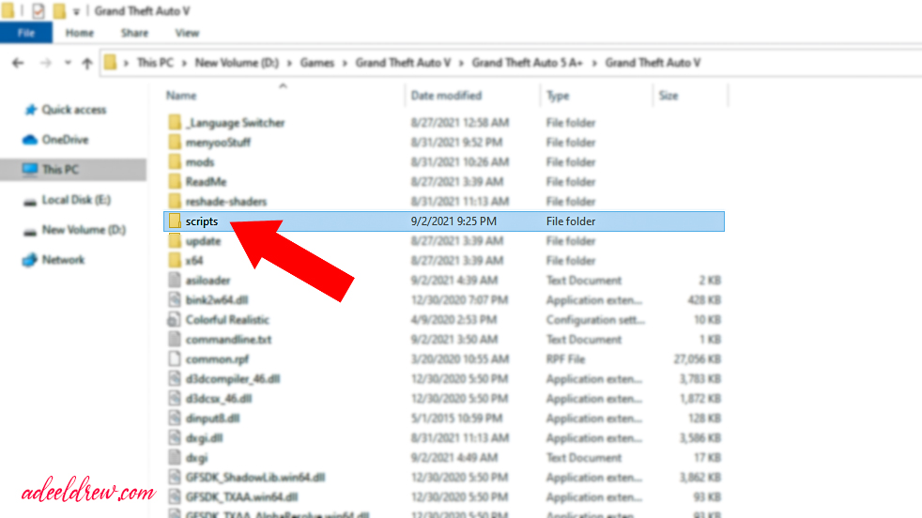
Task: Click the address bar folder icon
Action: 111,62
